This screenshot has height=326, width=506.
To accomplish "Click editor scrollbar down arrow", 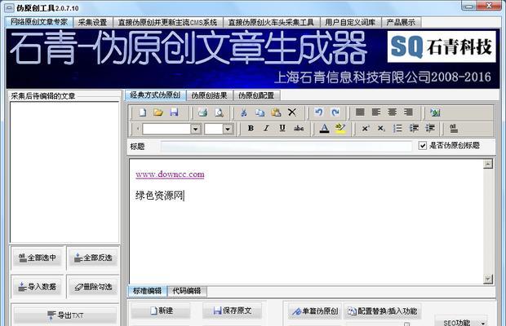I will tap(487, 279).
